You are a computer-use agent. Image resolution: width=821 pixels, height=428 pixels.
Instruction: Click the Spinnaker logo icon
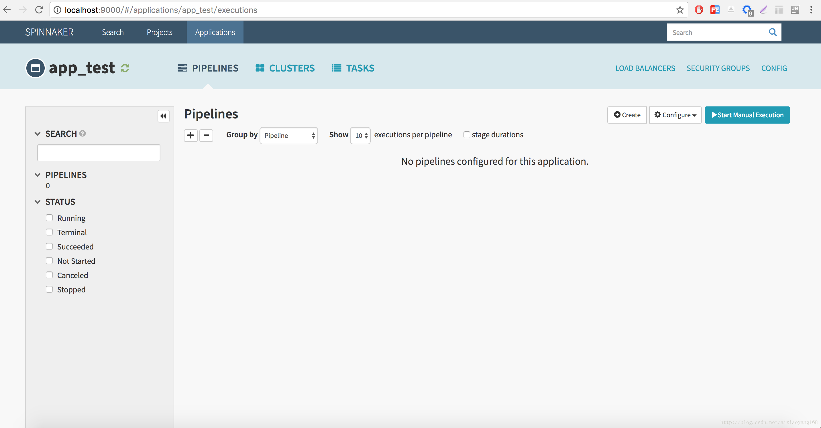click(49, 32)
